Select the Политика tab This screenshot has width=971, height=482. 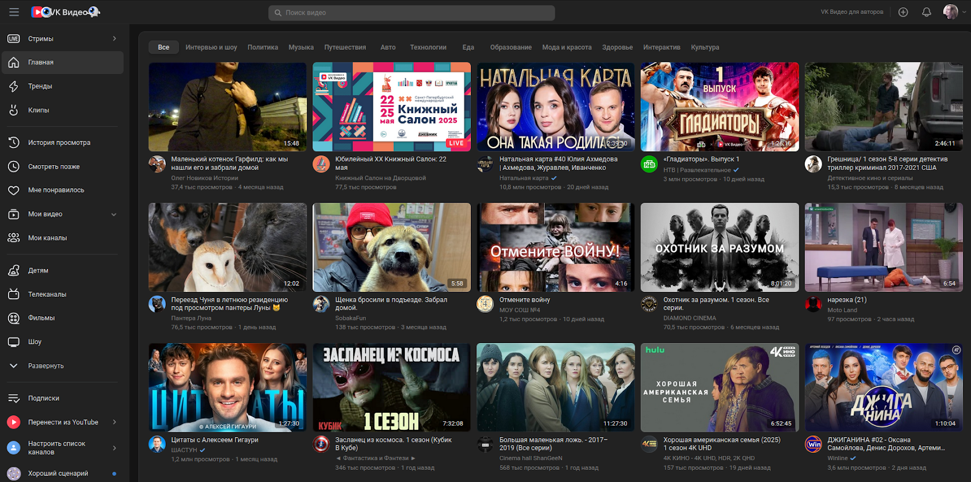point(263,47)
